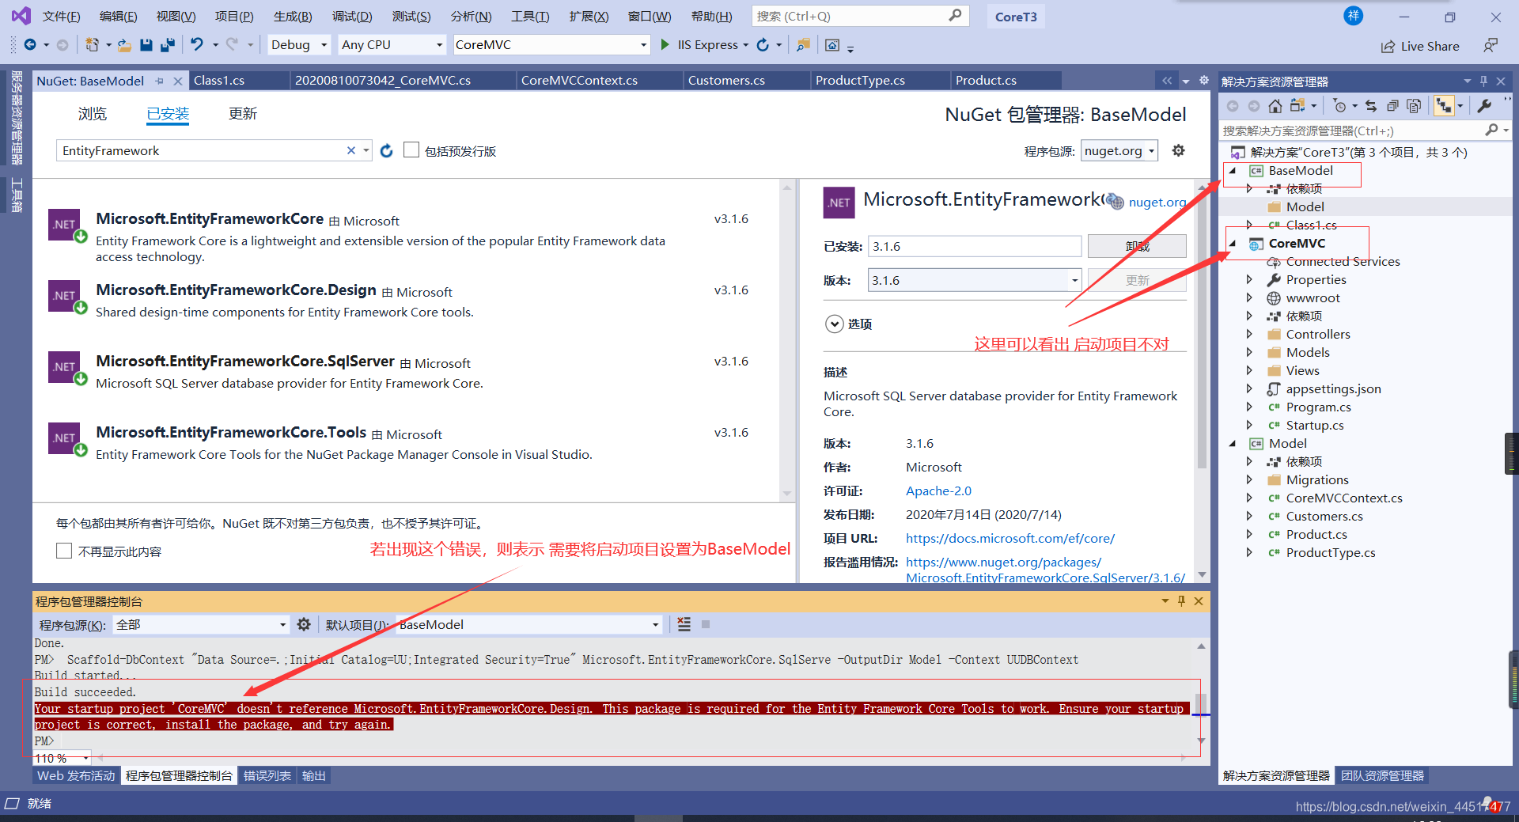Toggle Preview Selected Items tree icon

(1443, 106)
